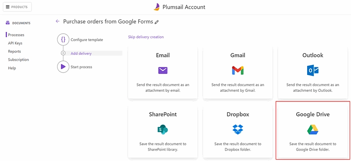351x161 pixels.
Task: Click 'SharePoint library.' description text
Action: [x=163, y=150]
